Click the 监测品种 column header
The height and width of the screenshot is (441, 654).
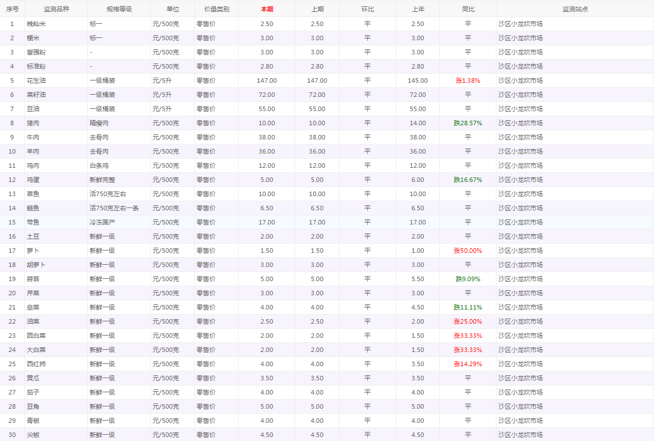[56, 9]
